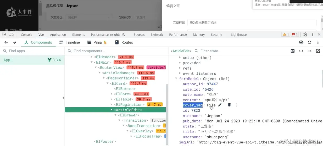
Task: Open the 文章分类 select dropdown
Action: pyautogui.click(x=88, y=17)
